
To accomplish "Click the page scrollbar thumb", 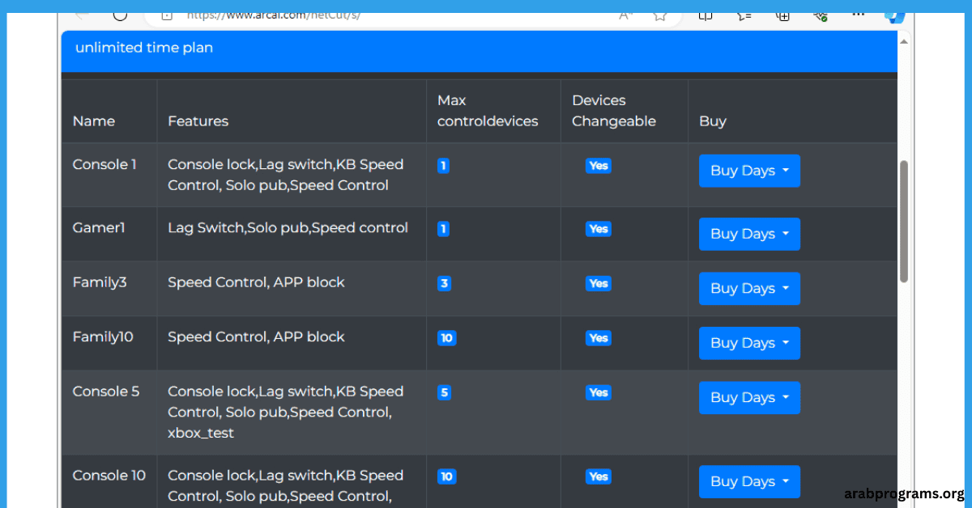I will click(904, 221).
